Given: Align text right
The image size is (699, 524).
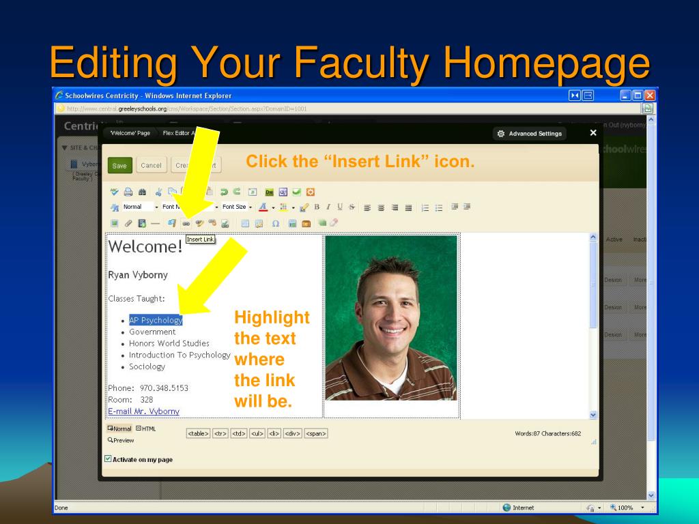Looking at the screenshot, I should click(395, 207).
